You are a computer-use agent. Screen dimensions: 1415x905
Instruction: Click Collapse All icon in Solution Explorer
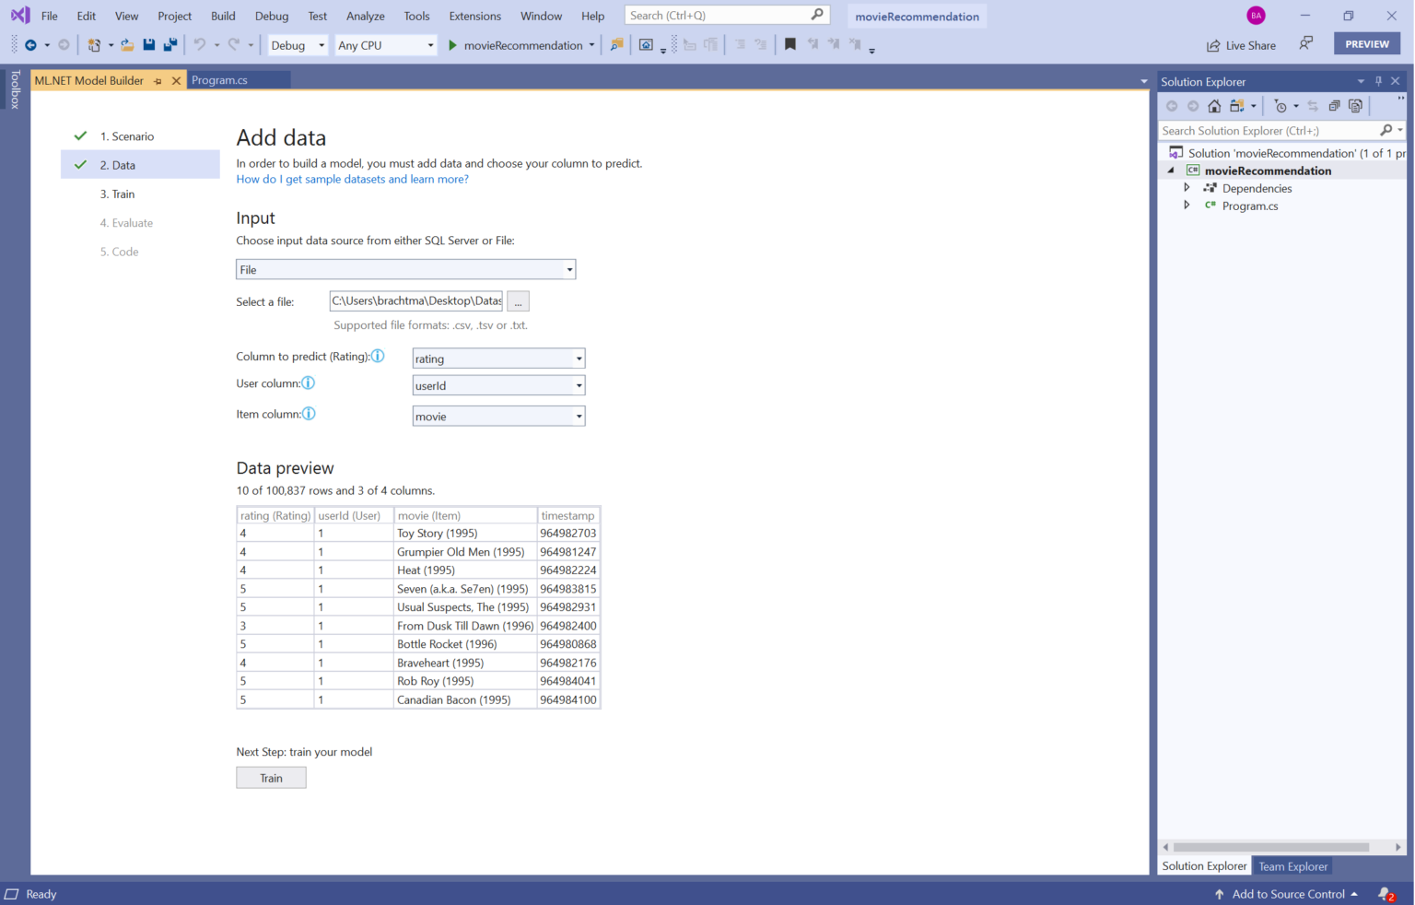click(x=1334, y=106)
